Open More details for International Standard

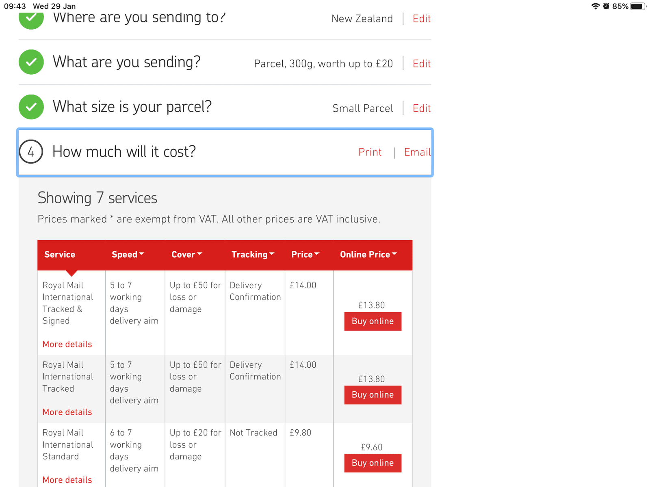pos(67,480)
